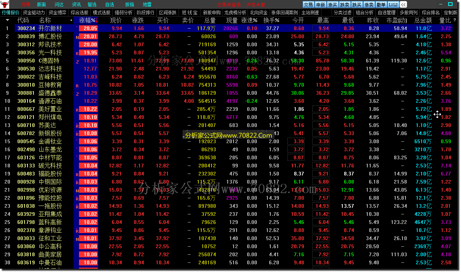Click the dot marker before the 涨幅% header
This screenshot has height=272, width=461.
click(x=71, y=20)
